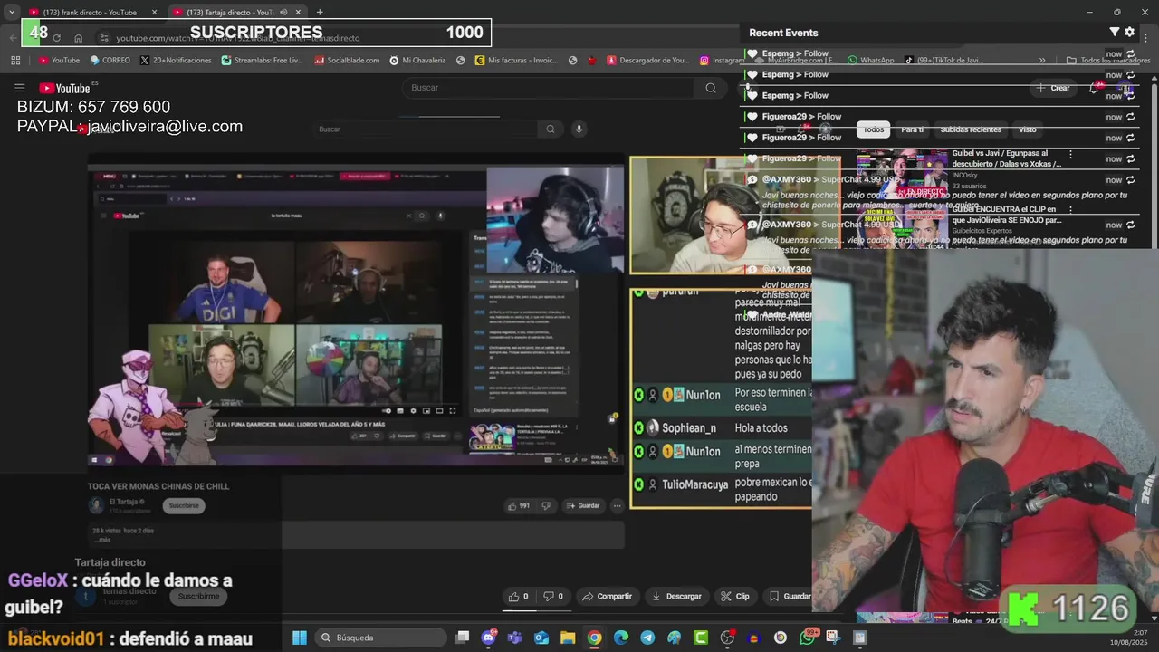Screen dimensions: 1159x652
Task: Open the Chrome apps grid shortcut
Action: [x=15, y=61]
